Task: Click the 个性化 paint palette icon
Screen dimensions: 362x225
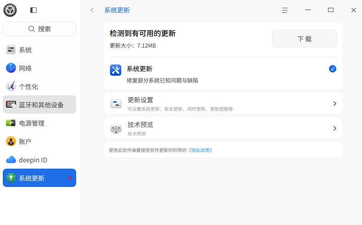Action: point(11,86)
